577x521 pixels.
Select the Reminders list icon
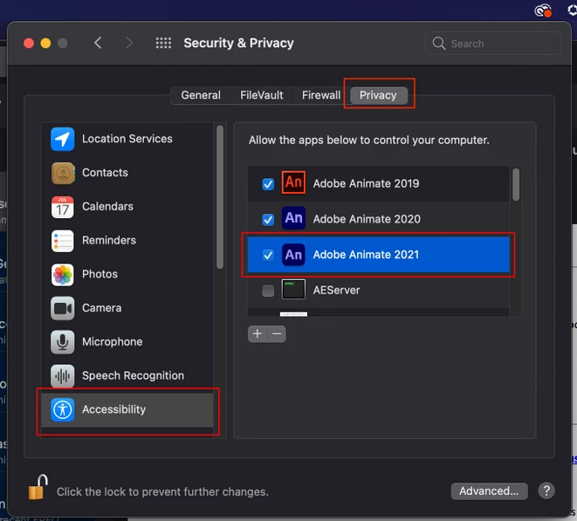(63, 241)
